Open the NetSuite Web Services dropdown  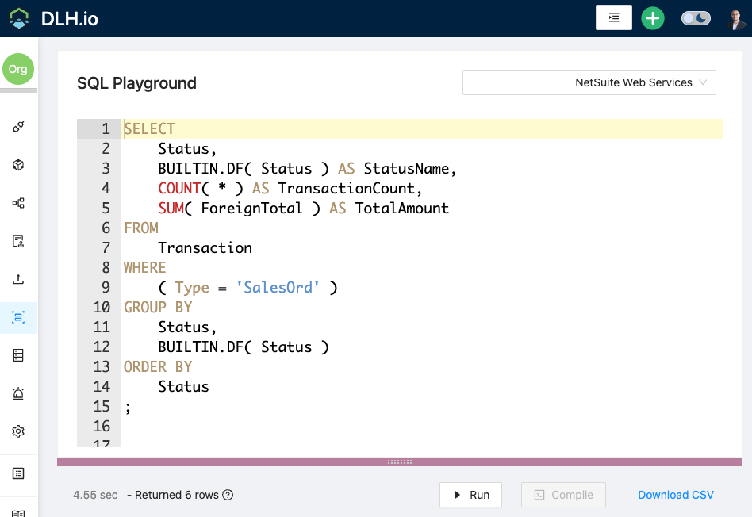click(589, 82)
